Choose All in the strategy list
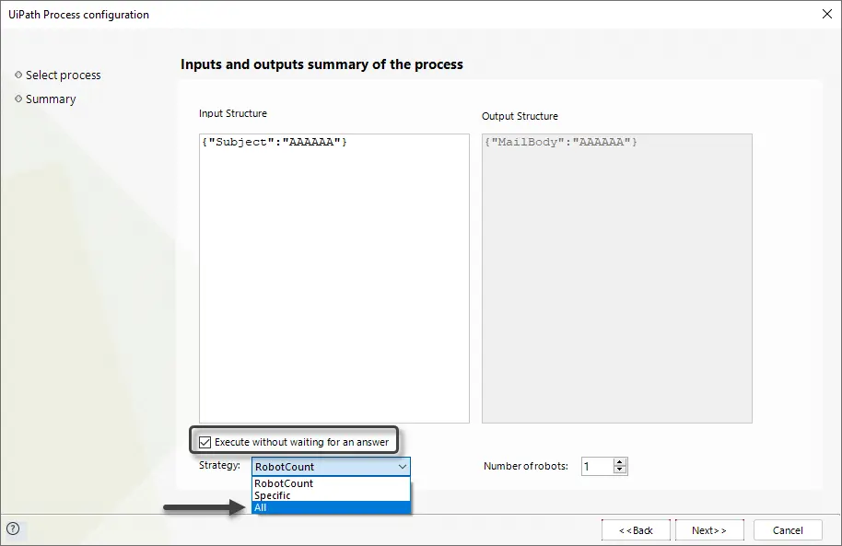Screen dimensions: 842x546 tap(331, 507)
